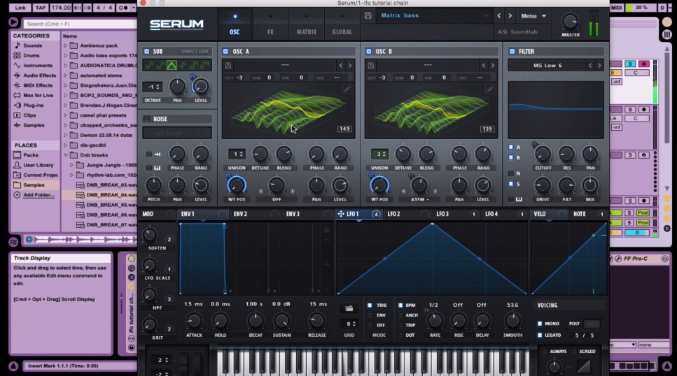
Task: Toggle filter routing for noise N
Action: click(x=511, y=173)
